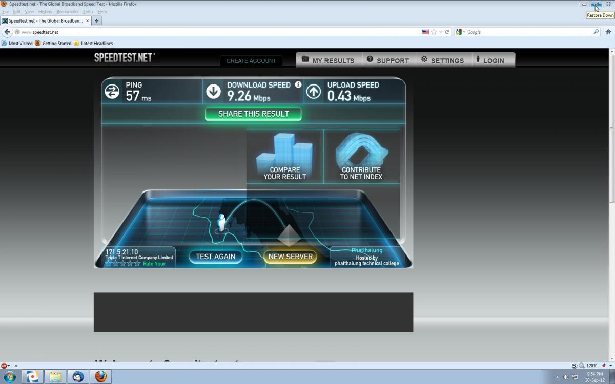Screen dimensions: 615x384
Task: Click the download speed info icon
Action: pos(298,85)
